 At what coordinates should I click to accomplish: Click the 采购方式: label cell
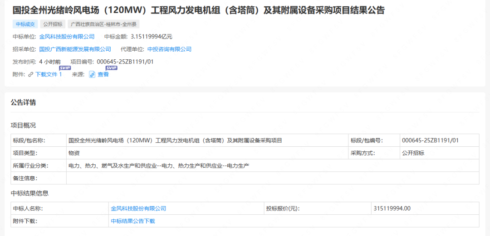374,153
